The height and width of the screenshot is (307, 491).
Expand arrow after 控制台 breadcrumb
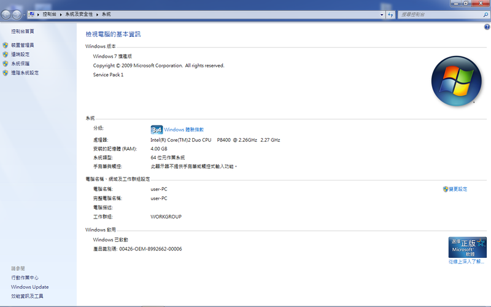(x=61, y=14)
